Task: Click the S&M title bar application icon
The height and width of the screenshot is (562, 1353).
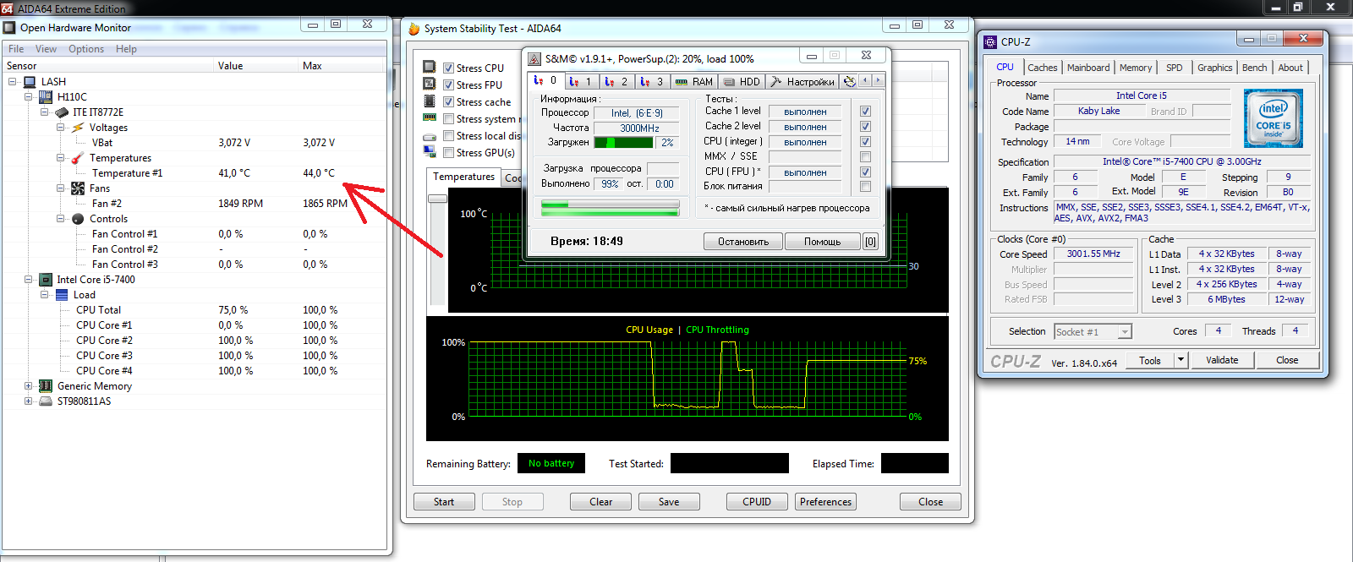Action: coord(534,59)
